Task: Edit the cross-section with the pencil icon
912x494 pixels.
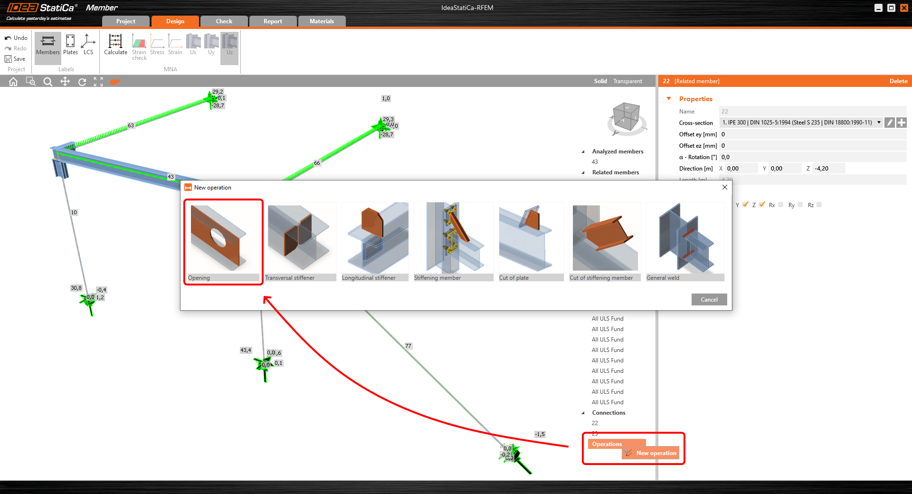Action: 890,123
